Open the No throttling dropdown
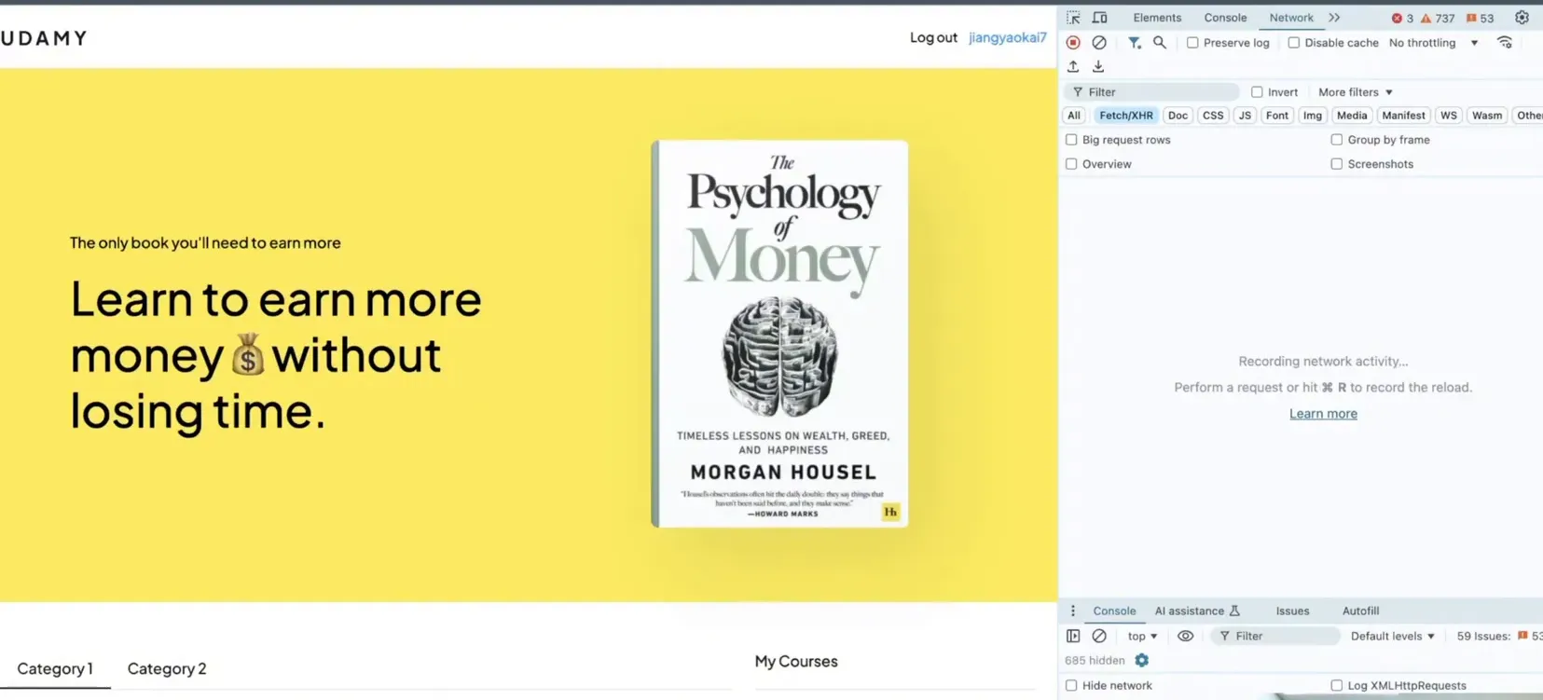The height and width of the screenshot is (700, 1543). (x=1433, y=43)
